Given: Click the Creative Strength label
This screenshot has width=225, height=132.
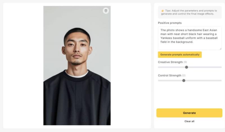Looking at the screenshot, I should coord(170,62).
